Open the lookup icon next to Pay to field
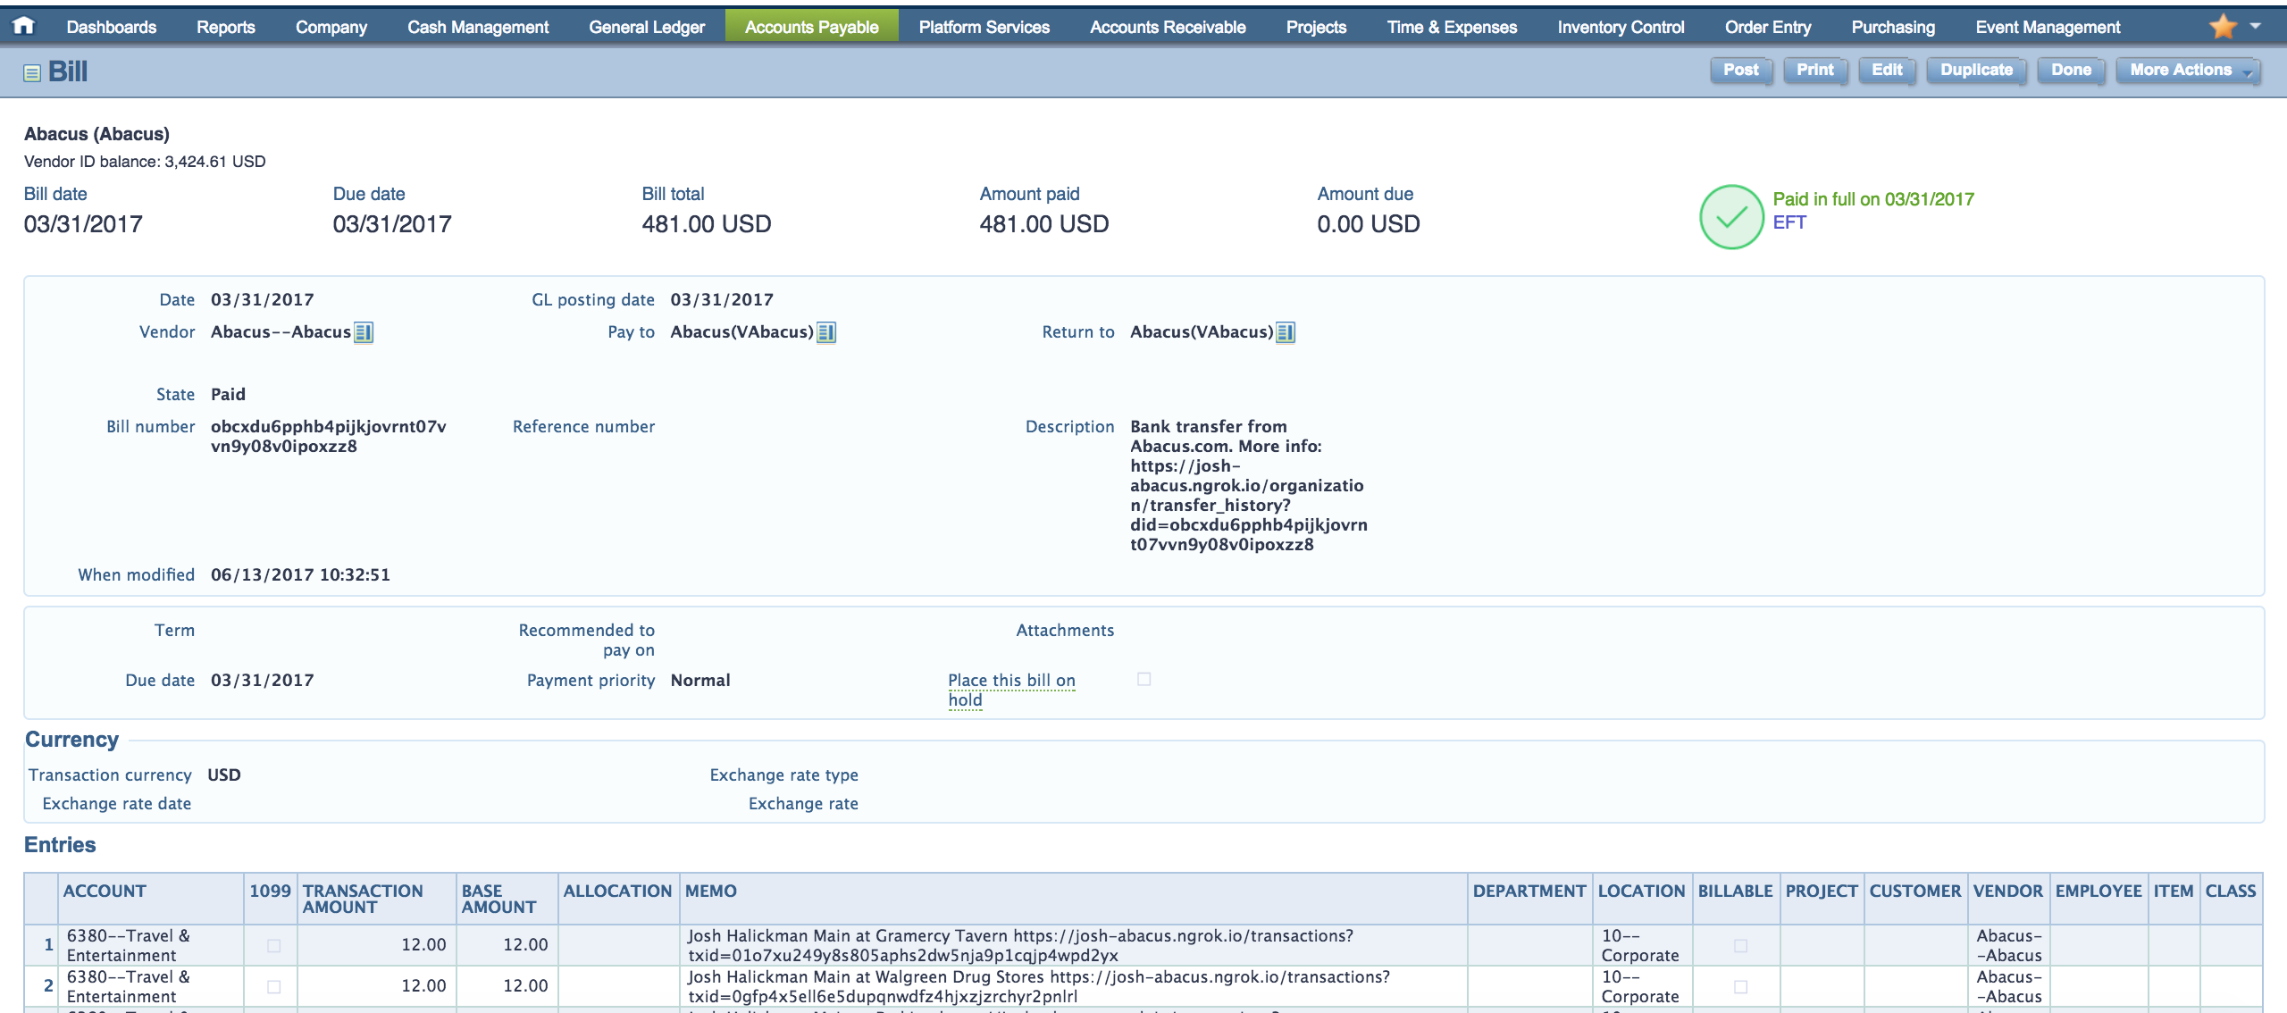 click(x=826, y=331)
